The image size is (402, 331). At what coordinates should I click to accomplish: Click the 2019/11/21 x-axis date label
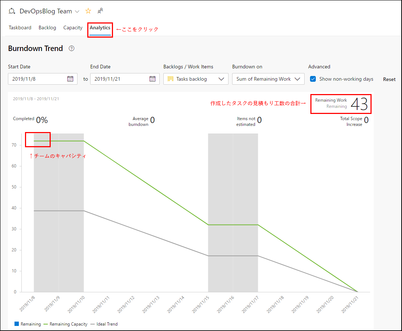point(350,304)
